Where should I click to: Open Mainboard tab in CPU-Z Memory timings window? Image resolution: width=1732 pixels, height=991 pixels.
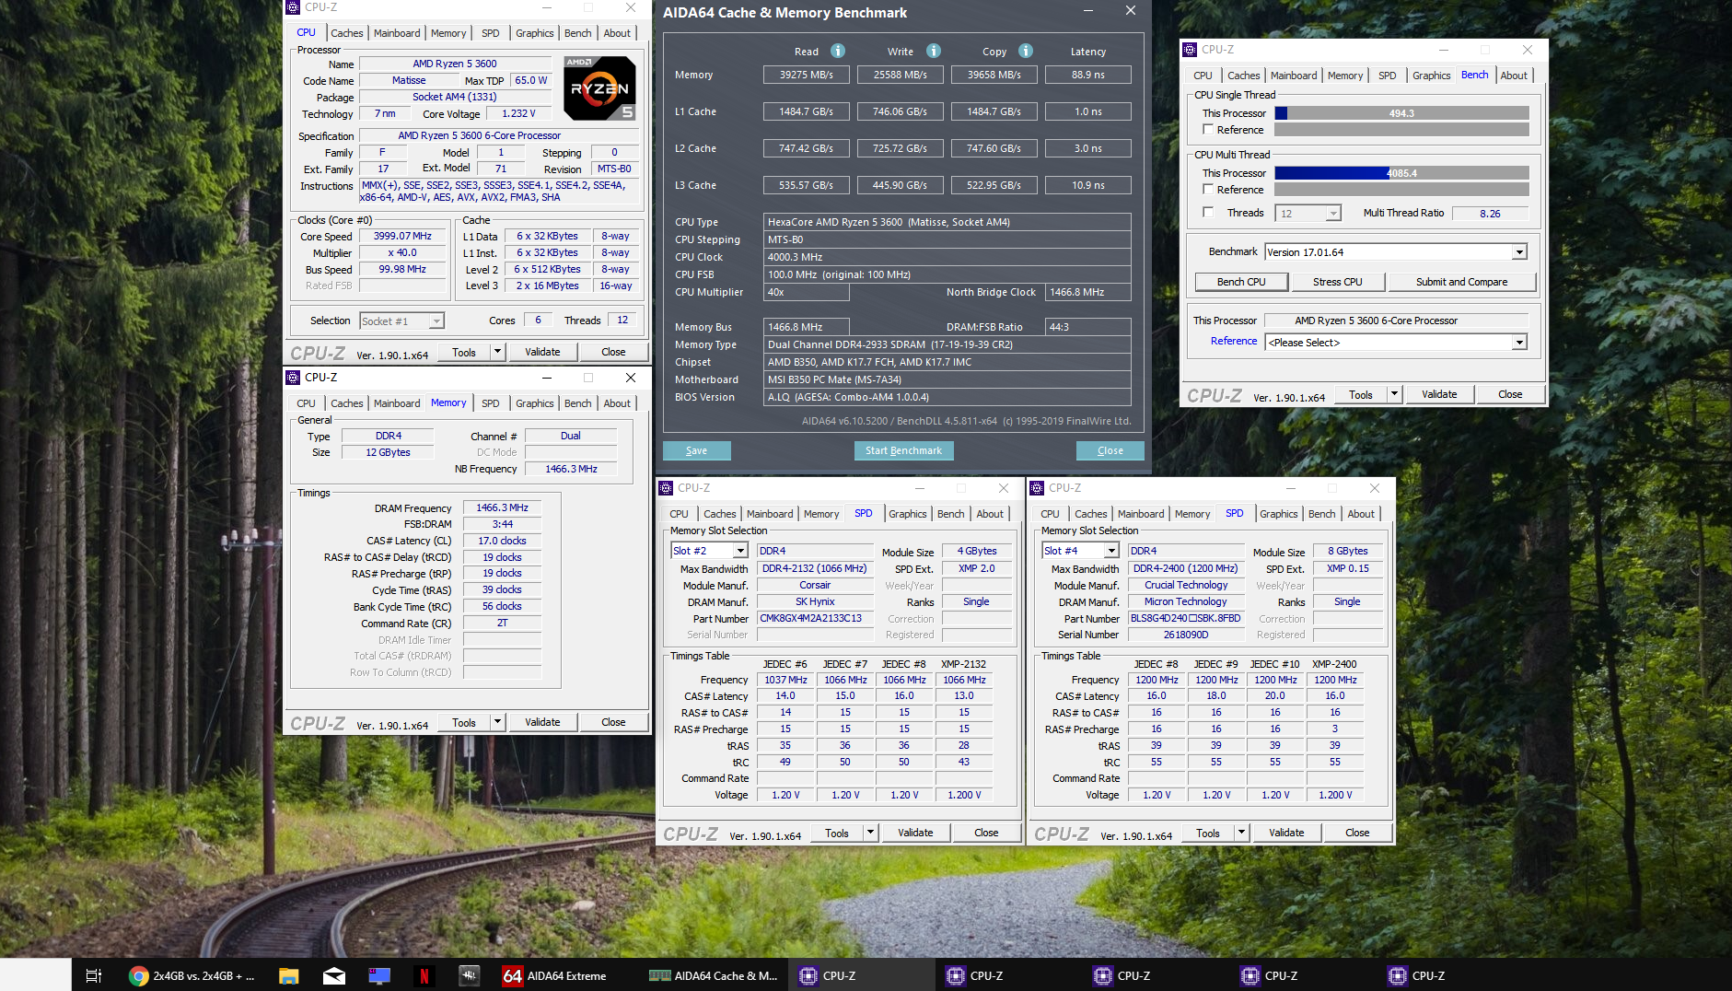tap(397, 403)
